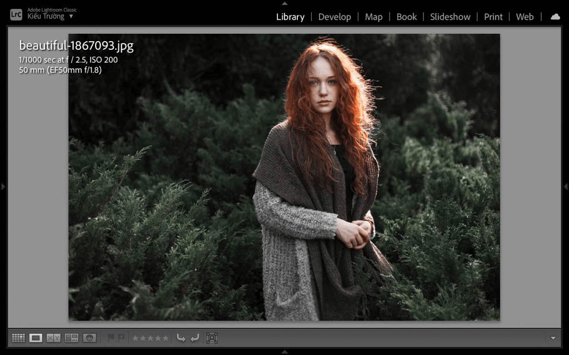Open People view with face icon
Image resolution: width=569 pixels, height=355 pixels.
click(89, 338)
